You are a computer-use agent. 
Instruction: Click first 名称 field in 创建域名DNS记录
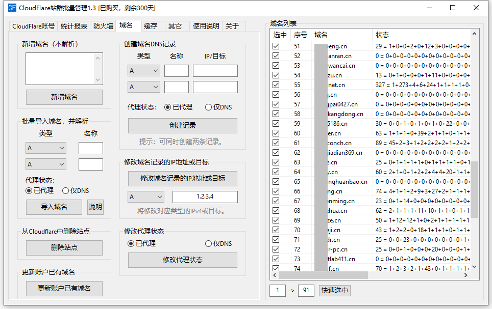tap(177, 71)
